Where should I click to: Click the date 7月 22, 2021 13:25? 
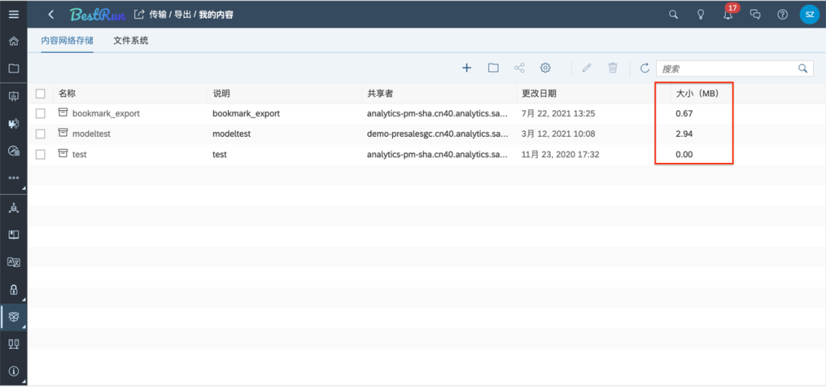558,113
